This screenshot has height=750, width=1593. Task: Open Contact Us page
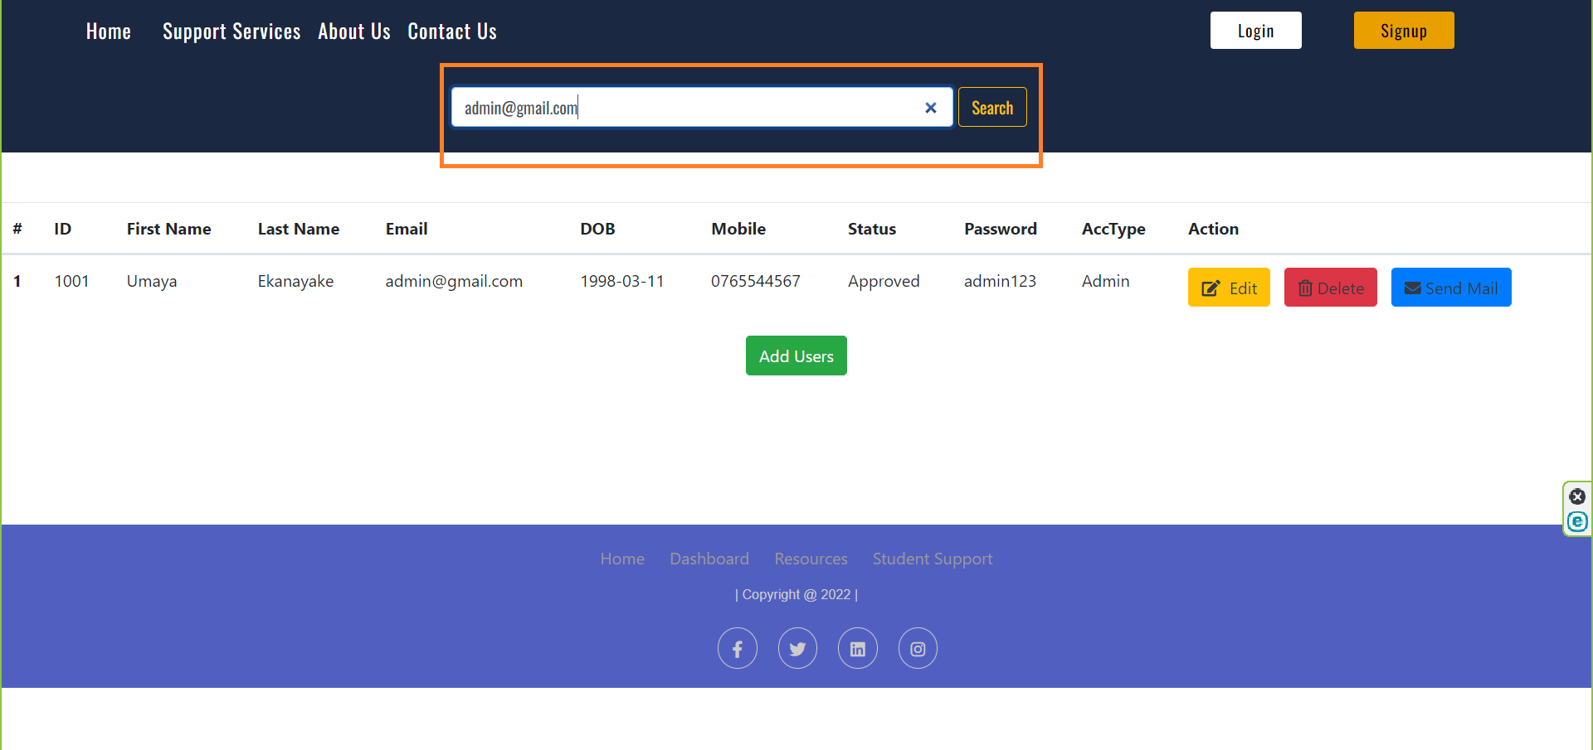[x=452, y=31]
